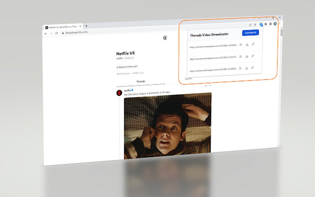Screen dimensions: 315x197
Task: Copy link of the first video entry
Action: [253, 44]
